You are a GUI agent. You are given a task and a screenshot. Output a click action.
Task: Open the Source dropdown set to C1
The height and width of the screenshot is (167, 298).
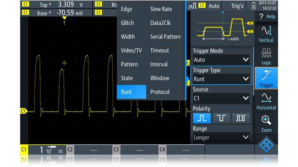(221, 98)
